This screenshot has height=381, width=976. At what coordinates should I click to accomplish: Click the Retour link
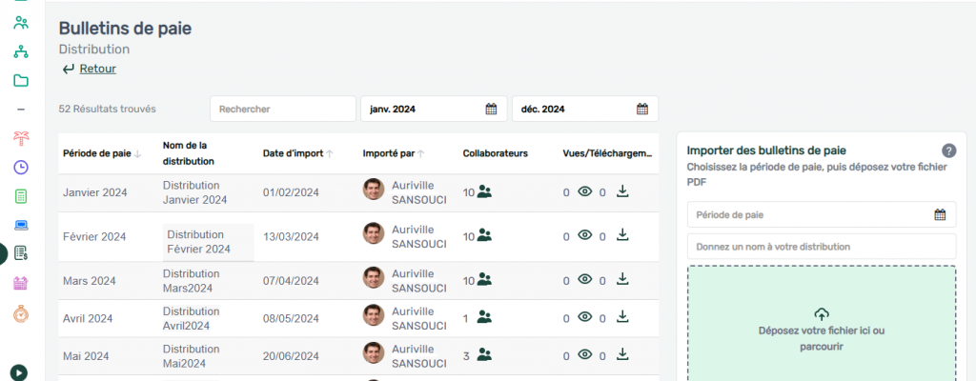pyautogui.click(x=97, y=69)
